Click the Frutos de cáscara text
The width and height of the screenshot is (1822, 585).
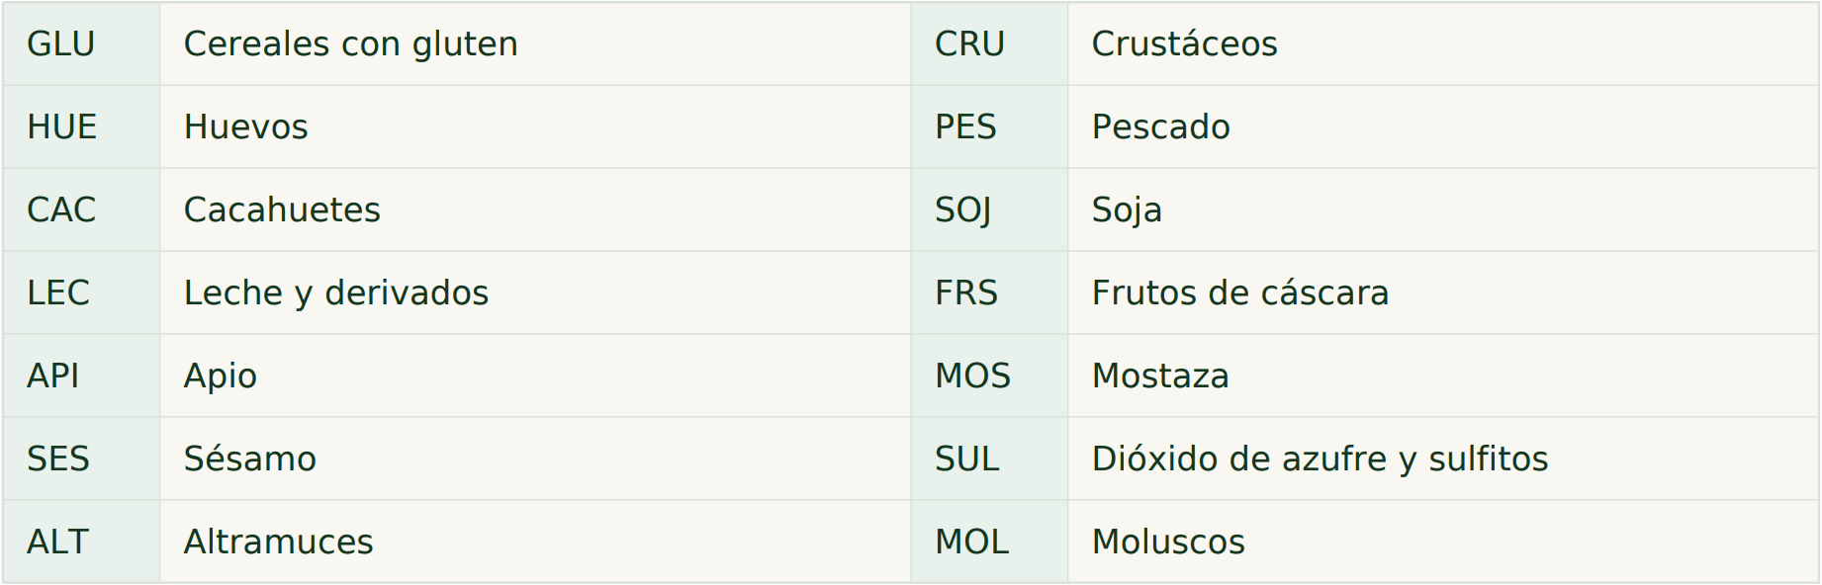coord(1240,292)
